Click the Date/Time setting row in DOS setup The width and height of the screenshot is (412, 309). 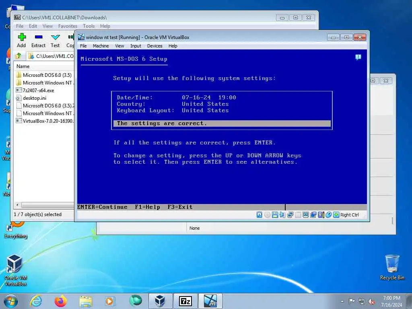(x=176, y=97)
